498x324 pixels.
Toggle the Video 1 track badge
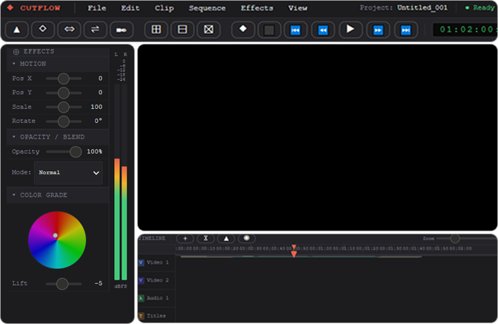click(x=141, y=262)
